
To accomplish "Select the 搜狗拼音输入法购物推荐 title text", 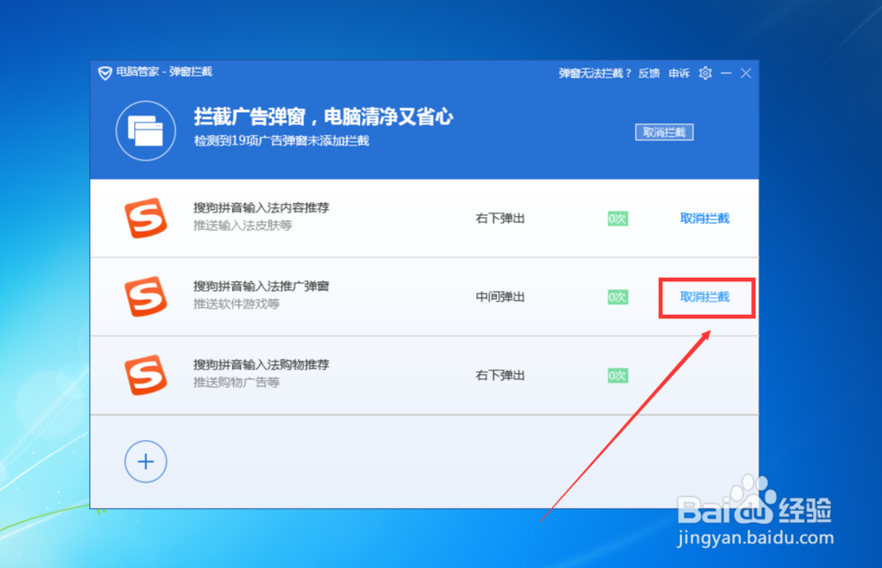I will pyautogui.click(x=262, y=365).
